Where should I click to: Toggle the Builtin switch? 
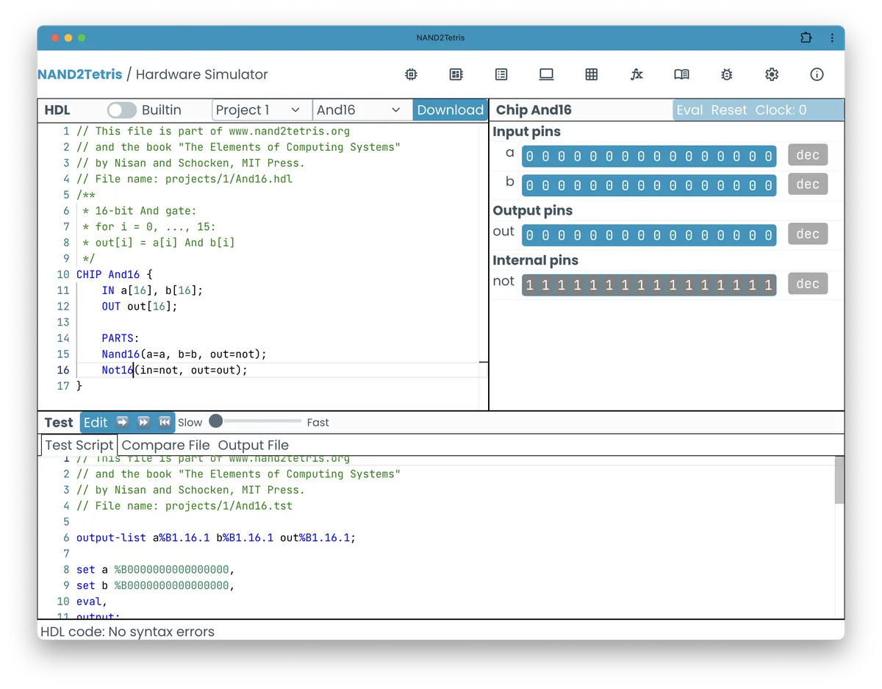coord(122,110)
